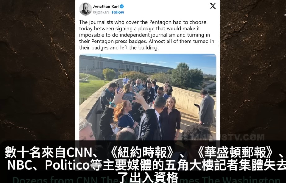The image size is (286, 183).
Task: Click the tweet text about Pentagon badges
Action: 147,35
